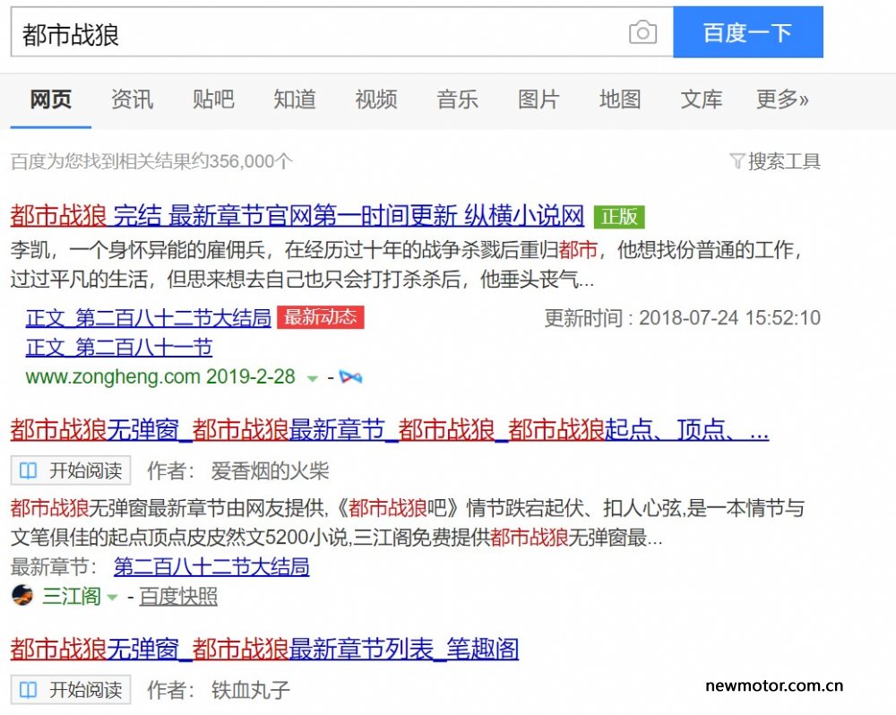Click the red 最新动态 badge

coord(321,317)
